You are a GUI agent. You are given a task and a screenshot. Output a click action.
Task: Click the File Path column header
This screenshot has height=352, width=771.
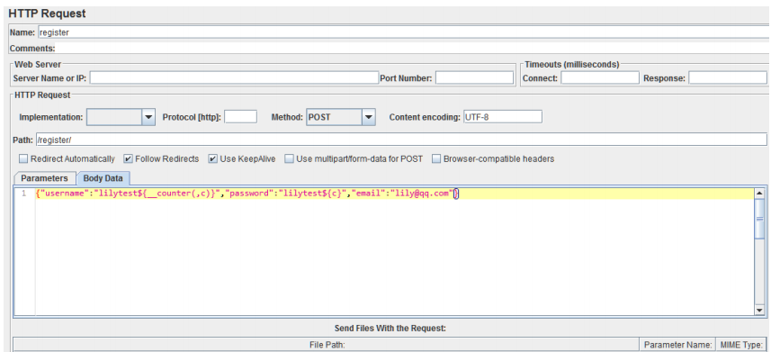point(327,345)
